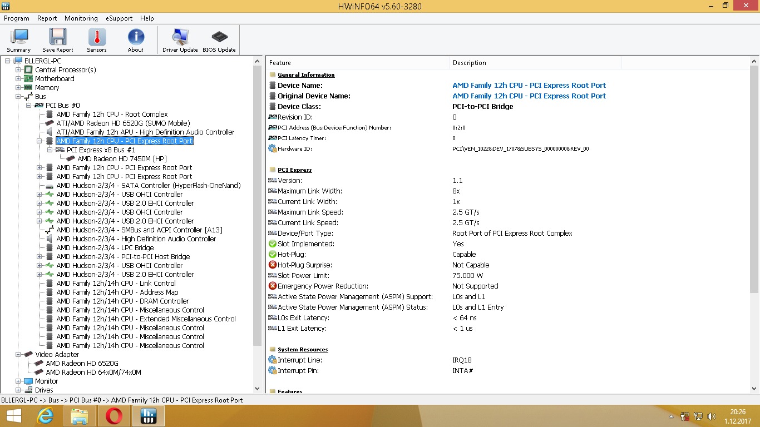Open the Help menu

pyautogui.click(x=147, y=18)
